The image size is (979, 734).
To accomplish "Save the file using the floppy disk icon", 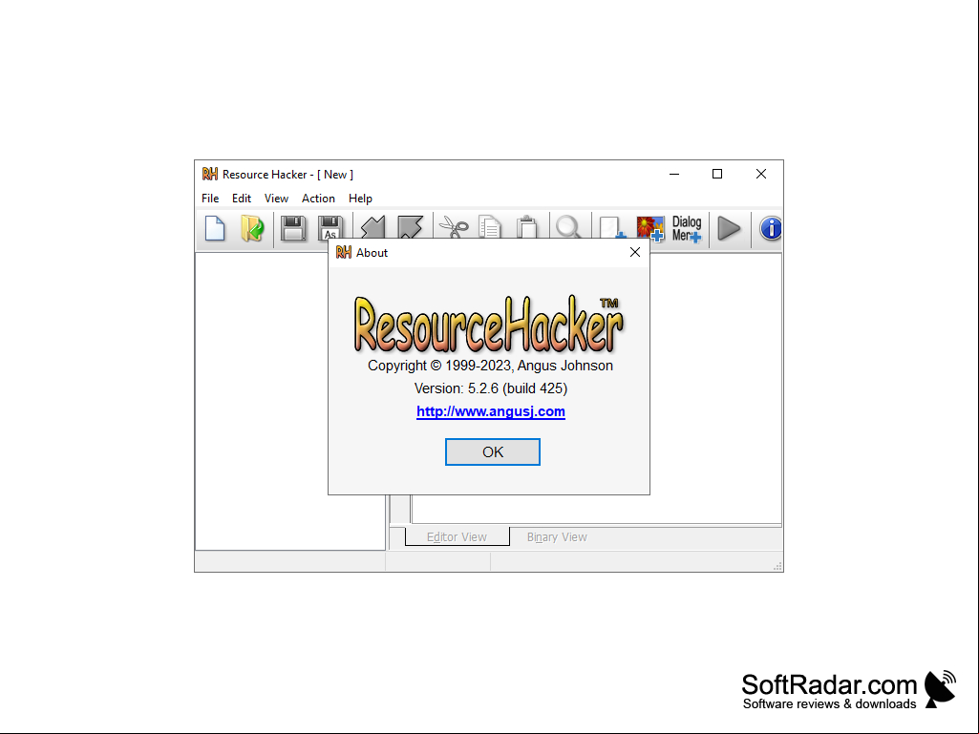I will point(293,228).
